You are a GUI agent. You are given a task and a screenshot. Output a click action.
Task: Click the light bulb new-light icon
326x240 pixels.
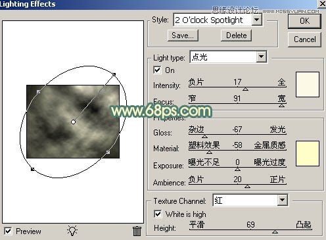point(72,230)
